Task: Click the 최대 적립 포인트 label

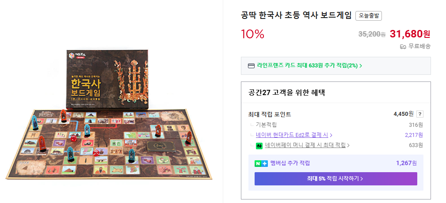Action: 270,114
